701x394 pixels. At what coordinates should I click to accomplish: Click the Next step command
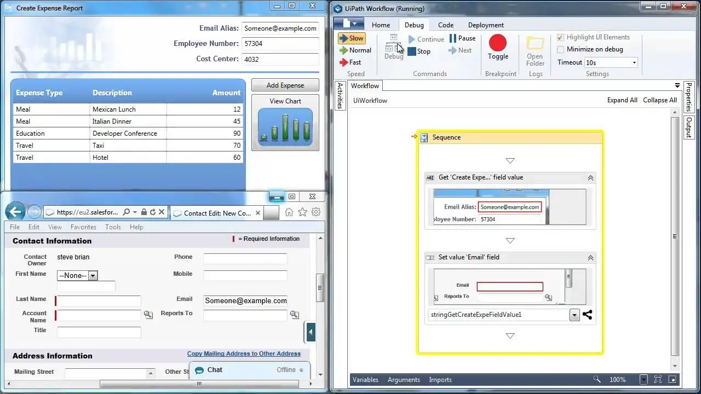pyautogui.click(x=459, y=50)
